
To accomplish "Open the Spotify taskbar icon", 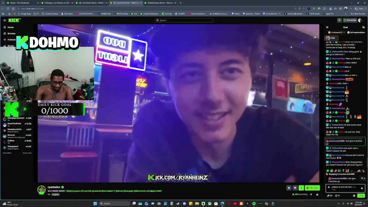I will point(254,204).
